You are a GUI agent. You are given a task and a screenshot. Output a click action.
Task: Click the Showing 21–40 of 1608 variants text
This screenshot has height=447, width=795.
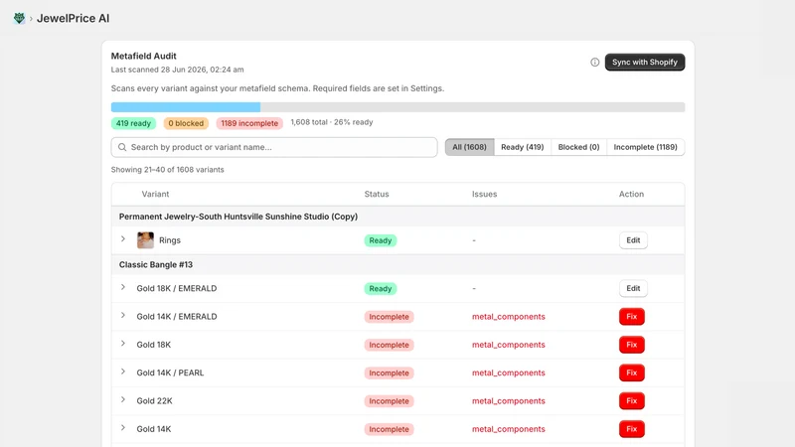[167, 170]
